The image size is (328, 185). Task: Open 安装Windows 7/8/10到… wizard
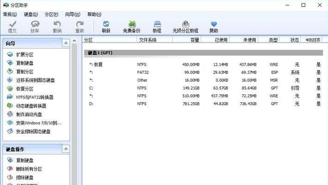(x=34, y=123)
